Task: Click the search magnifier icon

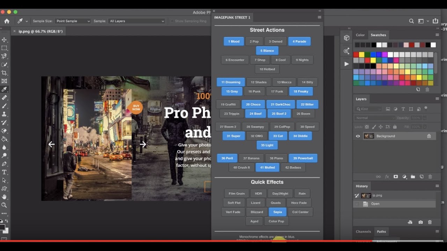Action: [411, 21]
